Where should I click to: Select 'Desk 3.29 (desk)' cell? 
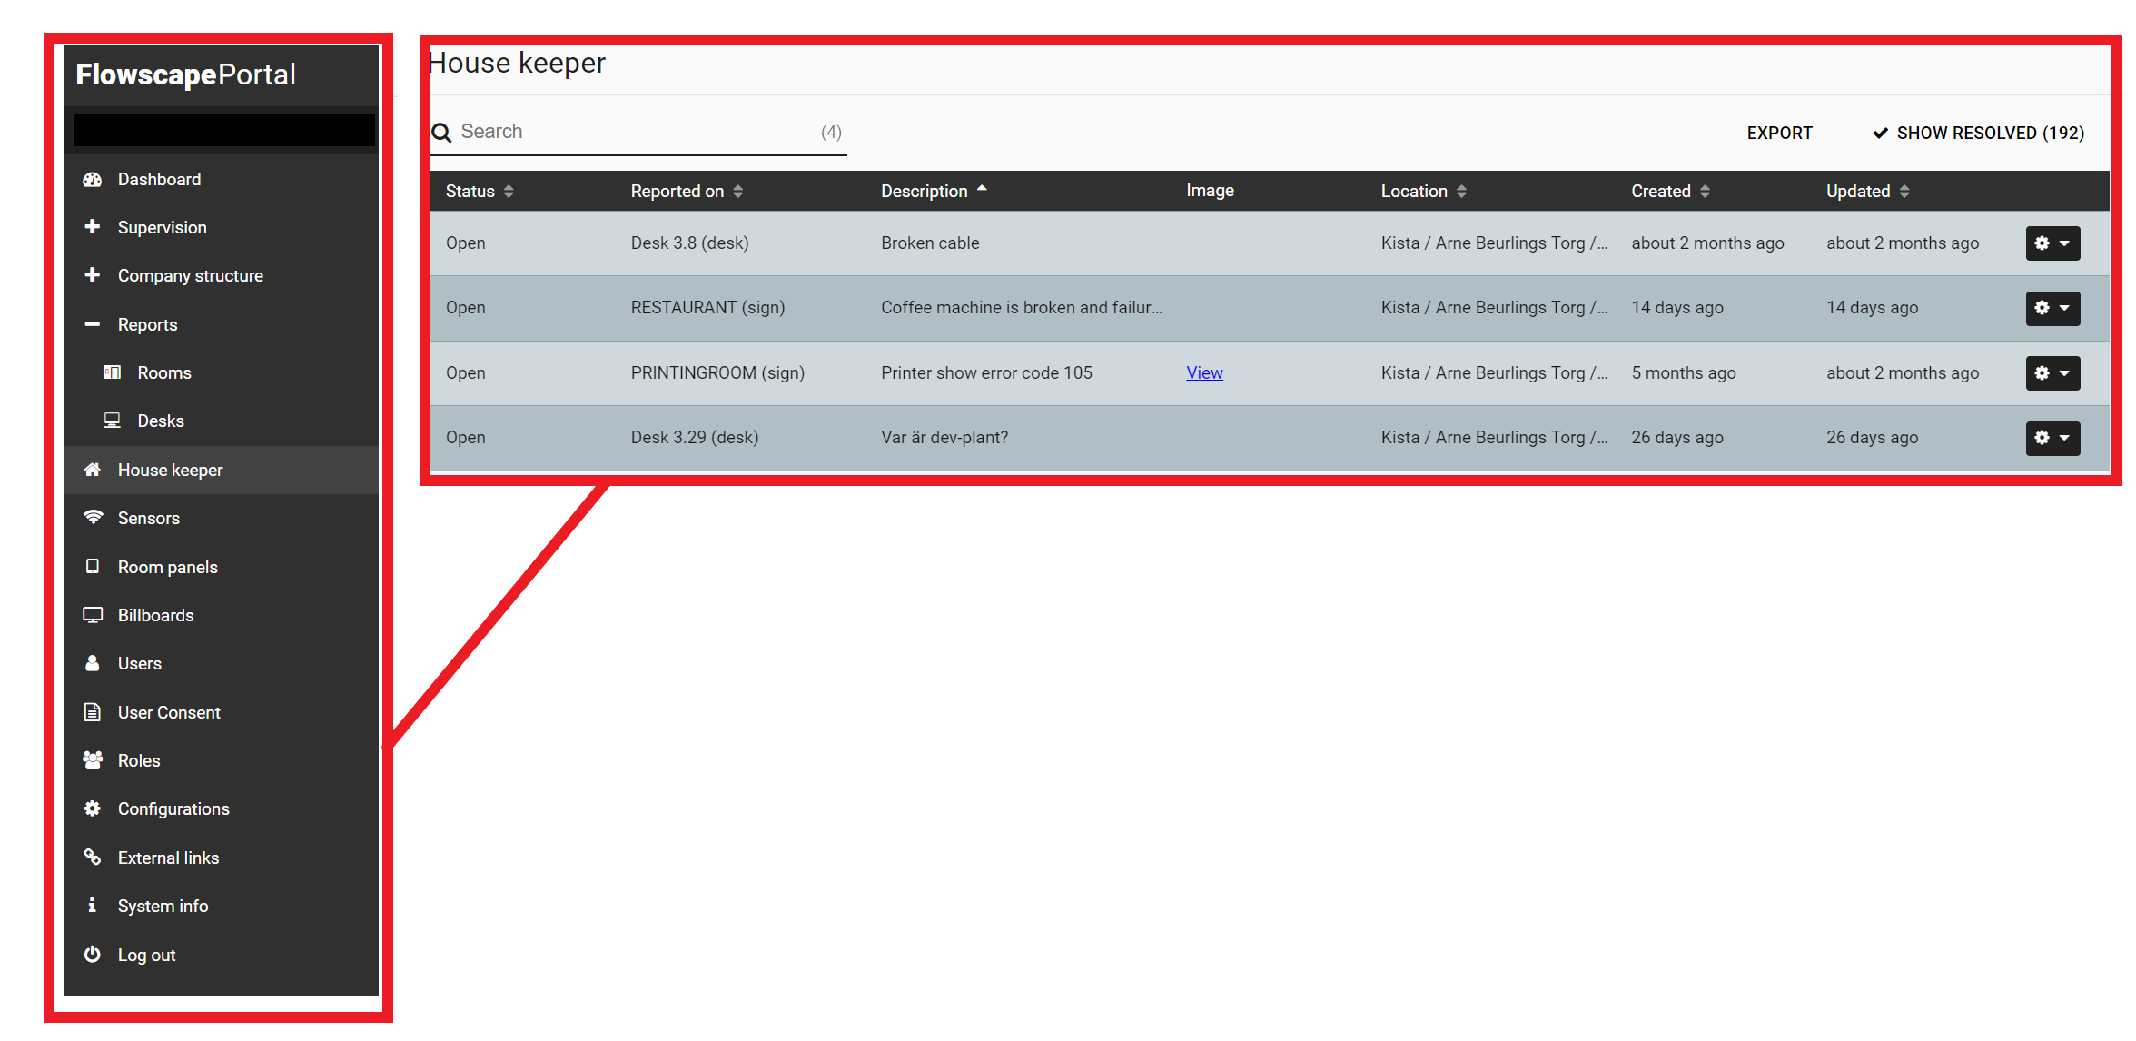coord(695,438)
